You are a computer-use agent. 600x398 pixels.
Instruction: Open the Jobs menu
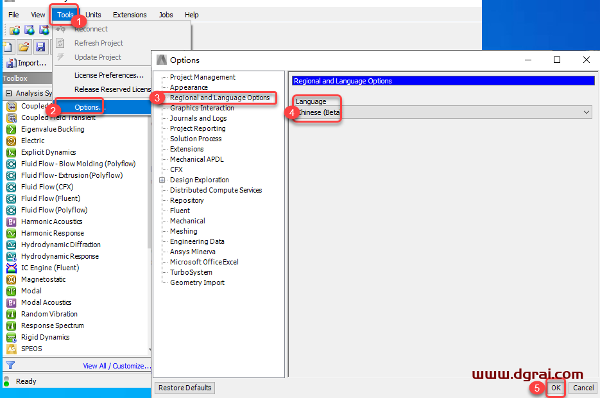point(166,15)
